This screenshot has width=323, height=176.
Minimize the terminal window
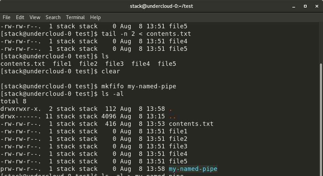[294, 6]
